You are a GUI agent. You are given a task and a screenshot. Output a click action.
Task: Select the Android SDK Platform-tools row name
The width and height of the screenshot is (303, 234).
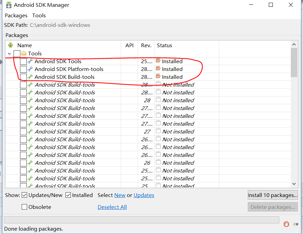point(69,69)
